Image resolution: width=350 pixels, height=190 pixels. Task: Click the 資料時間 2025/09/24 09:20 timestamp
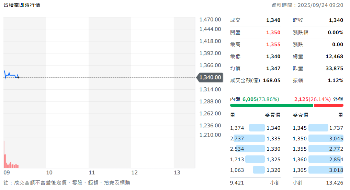click(x=307, y=5)
